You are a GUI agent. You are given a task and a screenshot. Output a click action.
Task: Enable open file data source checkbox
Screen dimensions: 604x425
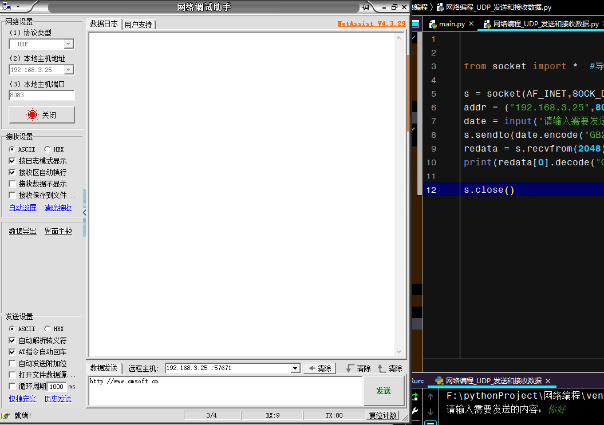[x=12, y=375]
